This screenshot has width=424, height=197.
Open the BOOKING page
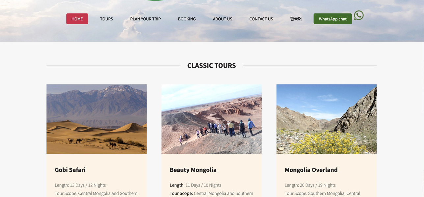pyautogui.click(x=187, y=19)
